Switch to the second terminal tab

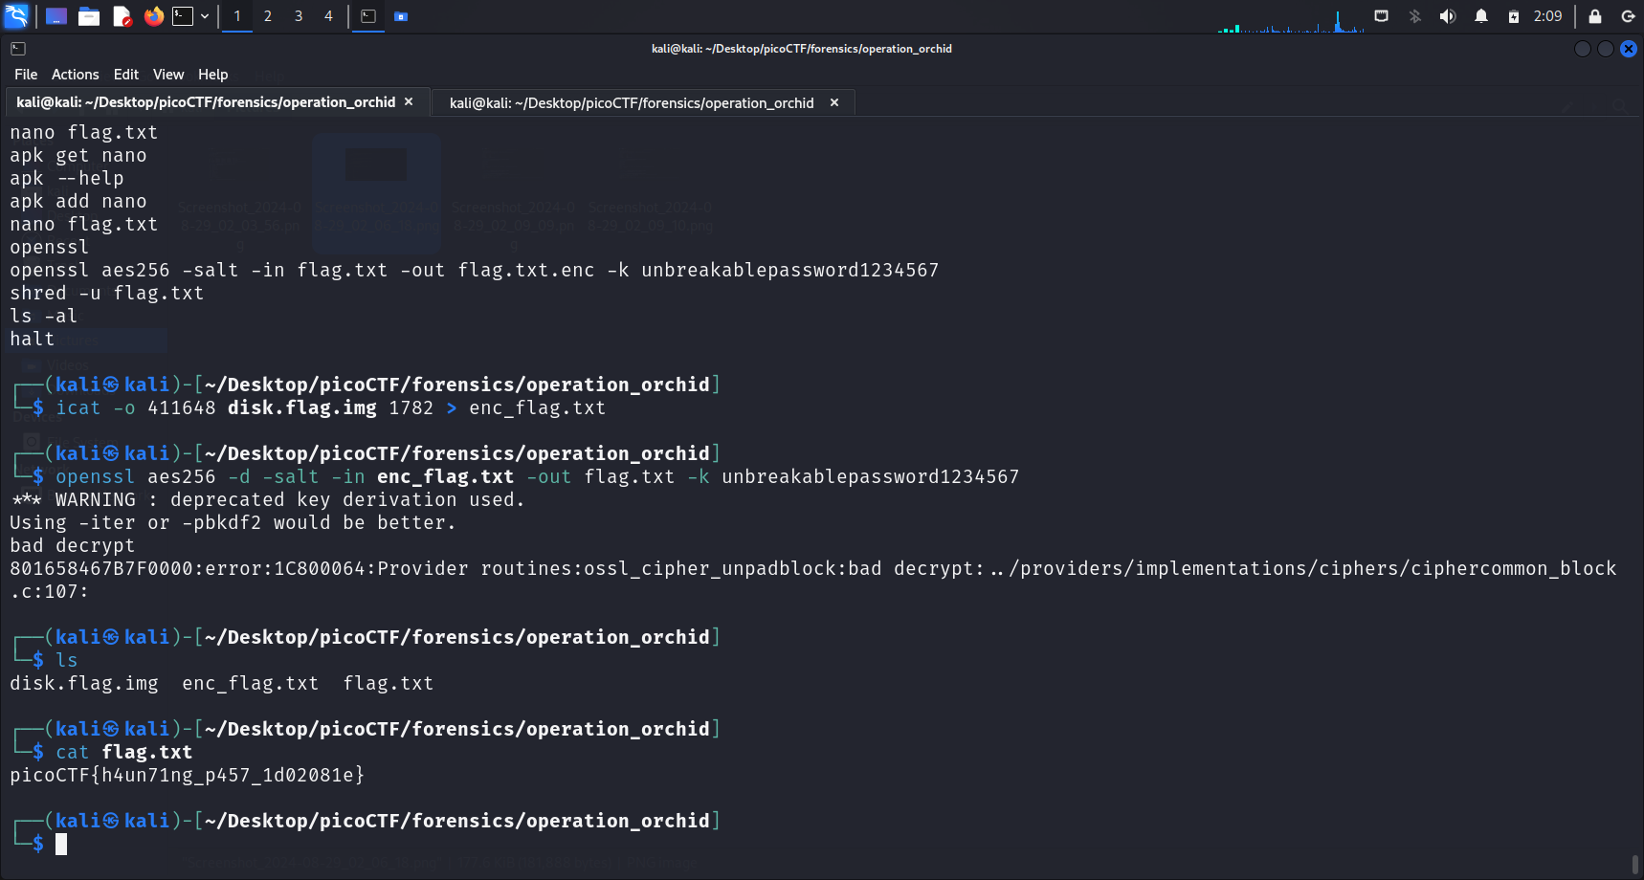point(632,102)
